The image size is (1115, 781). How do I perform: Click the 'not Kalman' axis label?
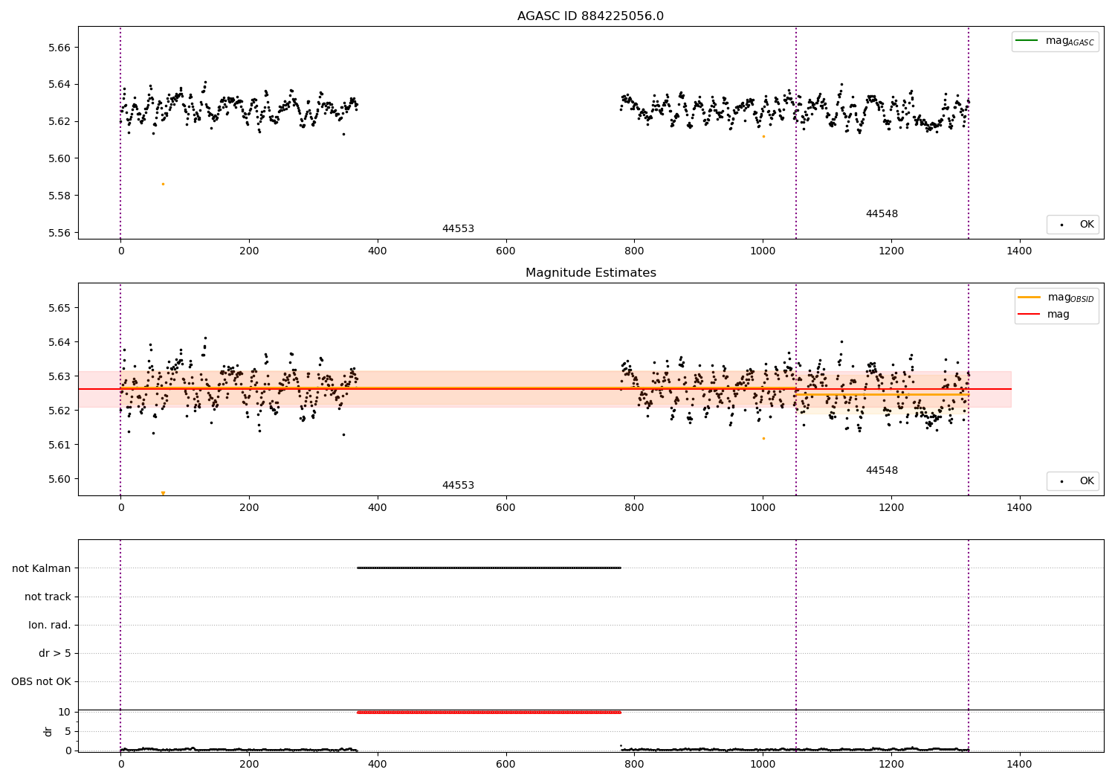click(42, 568)
